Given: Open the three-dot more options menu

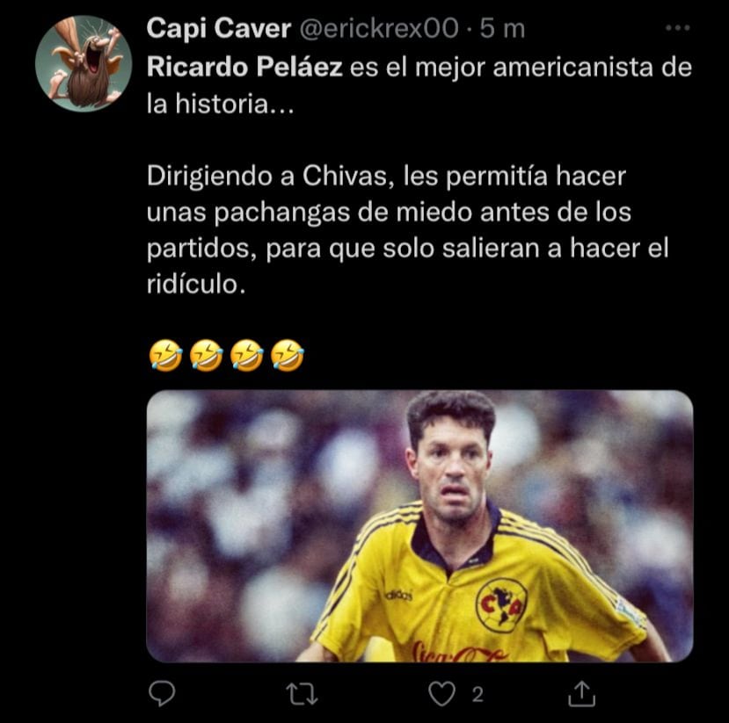Looking at the screenshot, I should [677, 28].
